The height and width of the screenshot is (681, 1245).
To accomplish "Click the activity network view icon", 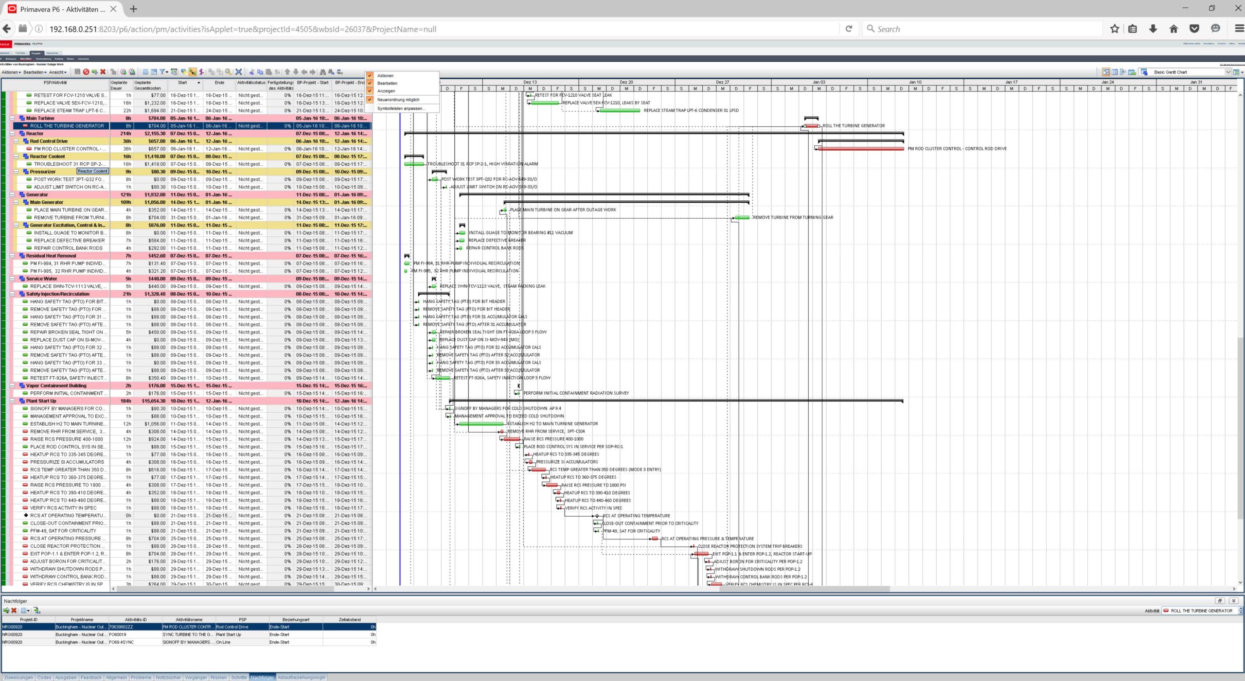I will click(x=1123, y=72).
